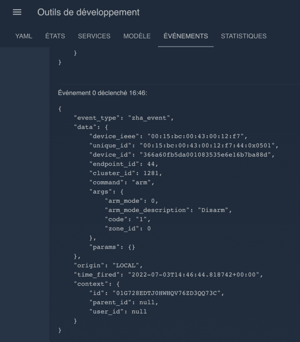Open the hamburger sidebar menu
Viewport: 300px width, 342px height.
click(17, 12)
